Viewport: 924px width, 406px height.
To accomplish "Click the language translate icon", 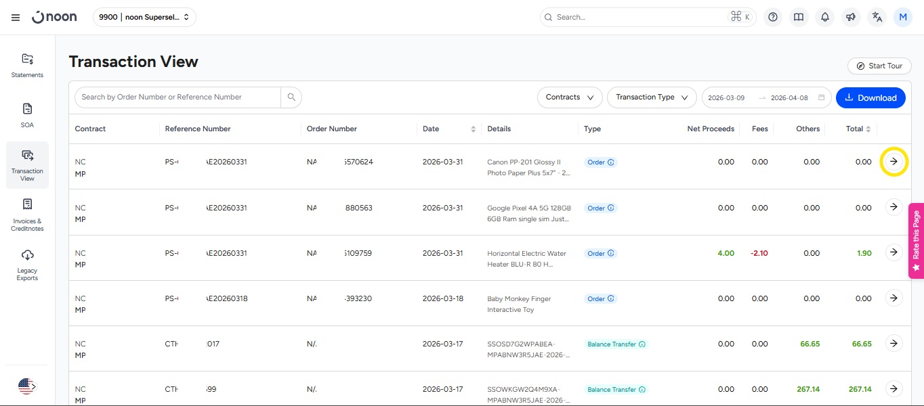I will pyautogui.click(x=877, y=18).
